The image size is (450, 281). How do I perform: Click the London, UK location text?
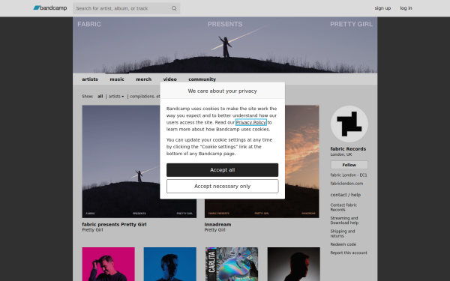tap(341, 154)
